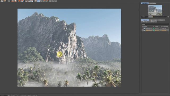Image resolution: width=170 pixels, height=96 pixels.
Task: Open the Стерео tab
Action: tap(153, 22)
